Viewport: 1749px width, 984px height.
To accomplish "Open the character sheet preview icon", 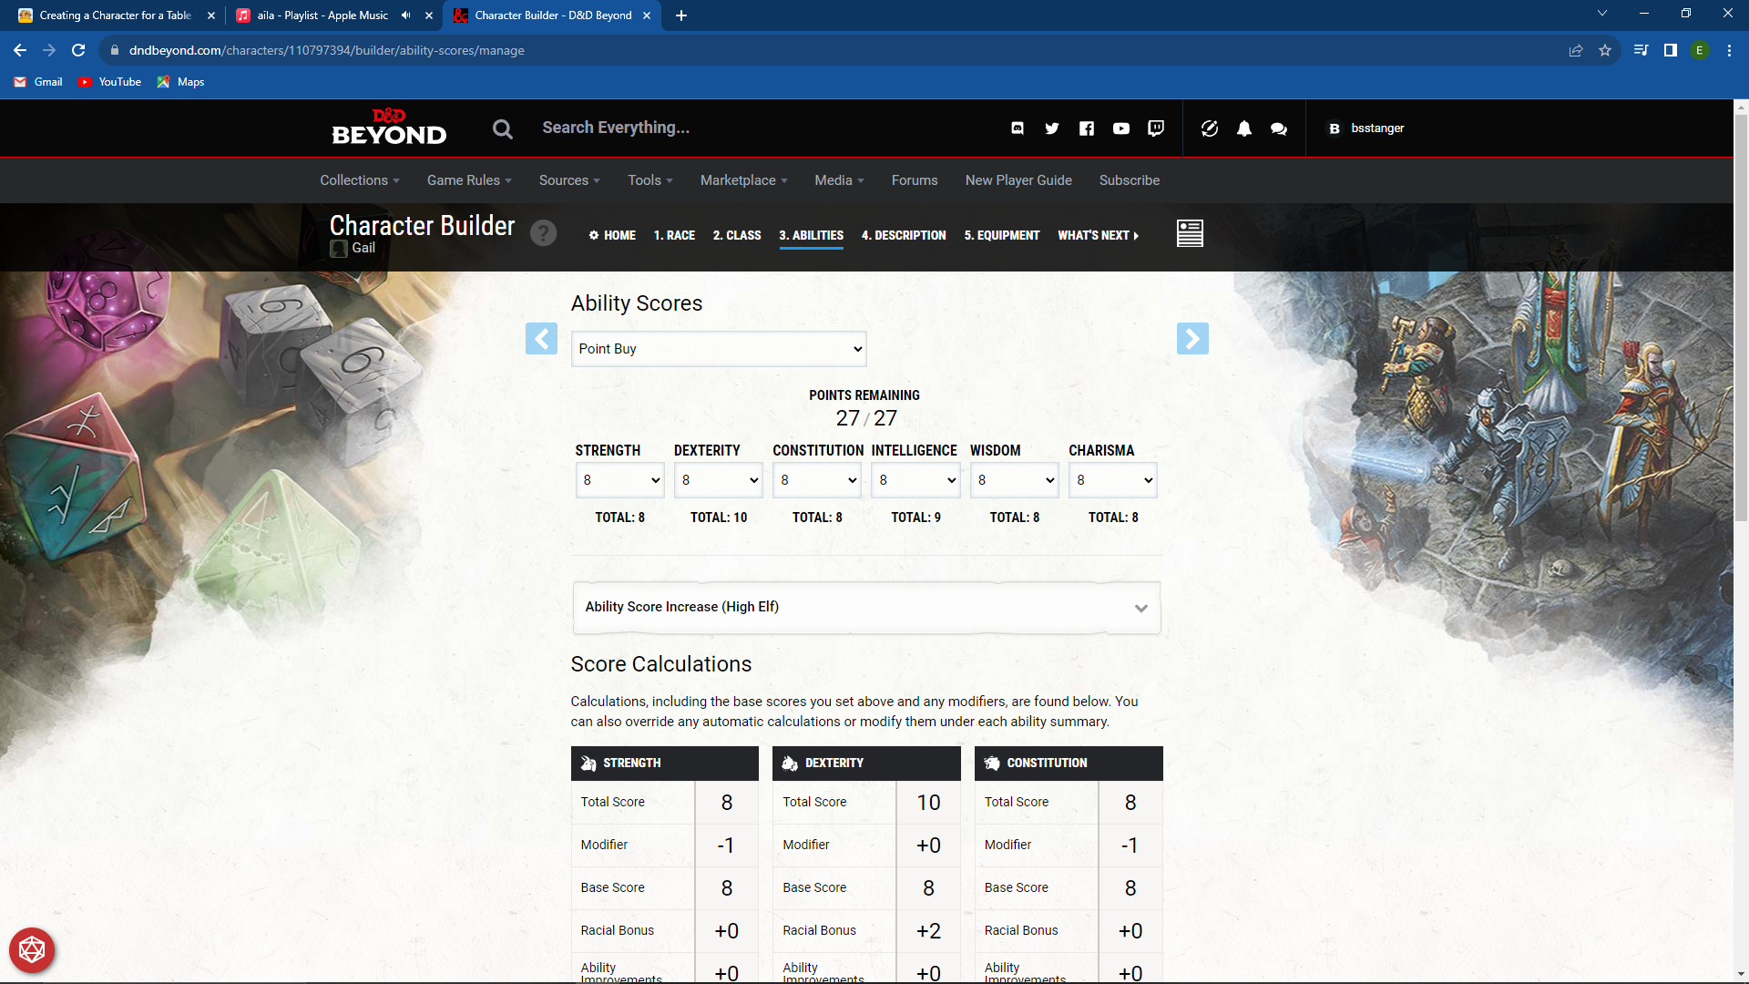I will 1190,233.
